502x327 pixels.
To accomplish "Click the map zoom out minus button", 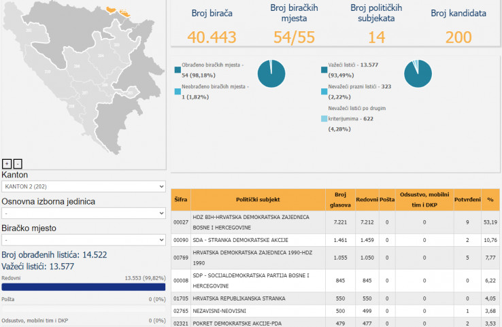I will tap(18, 163).
